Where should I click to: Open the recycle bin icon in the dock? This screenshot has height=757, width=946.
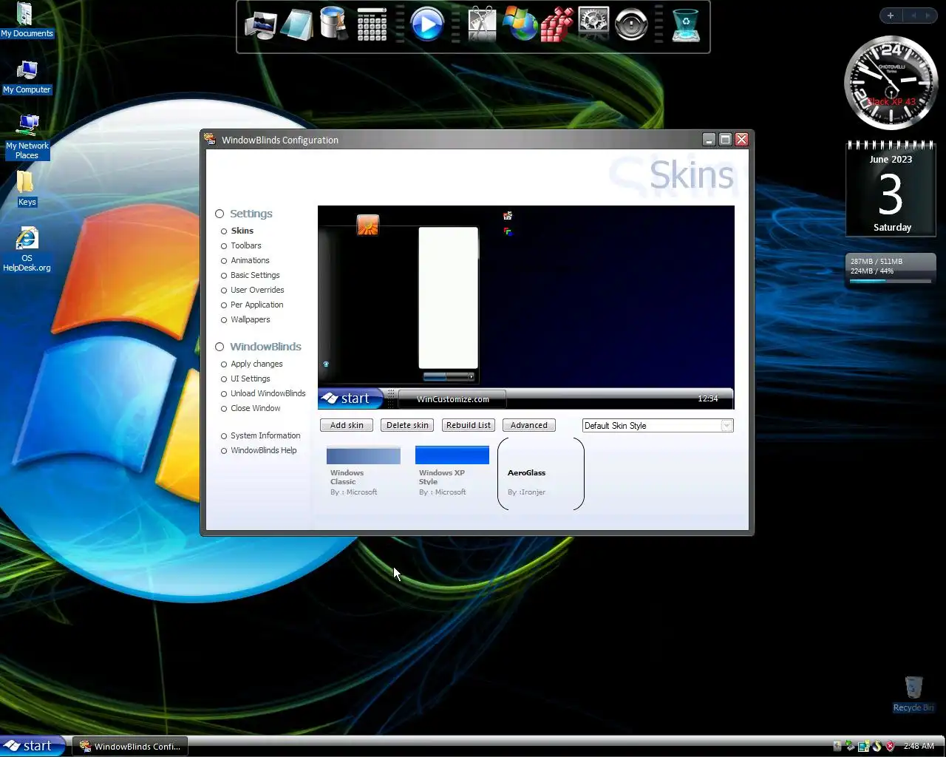tap(686, 25)
